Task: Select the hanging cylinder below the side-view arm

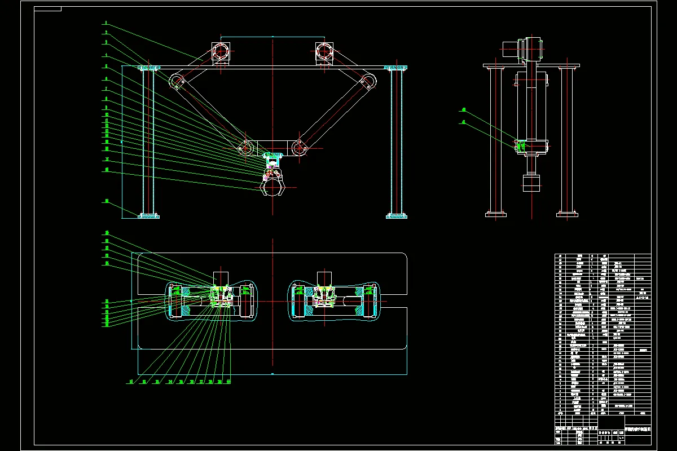Action: coord(531,184)
